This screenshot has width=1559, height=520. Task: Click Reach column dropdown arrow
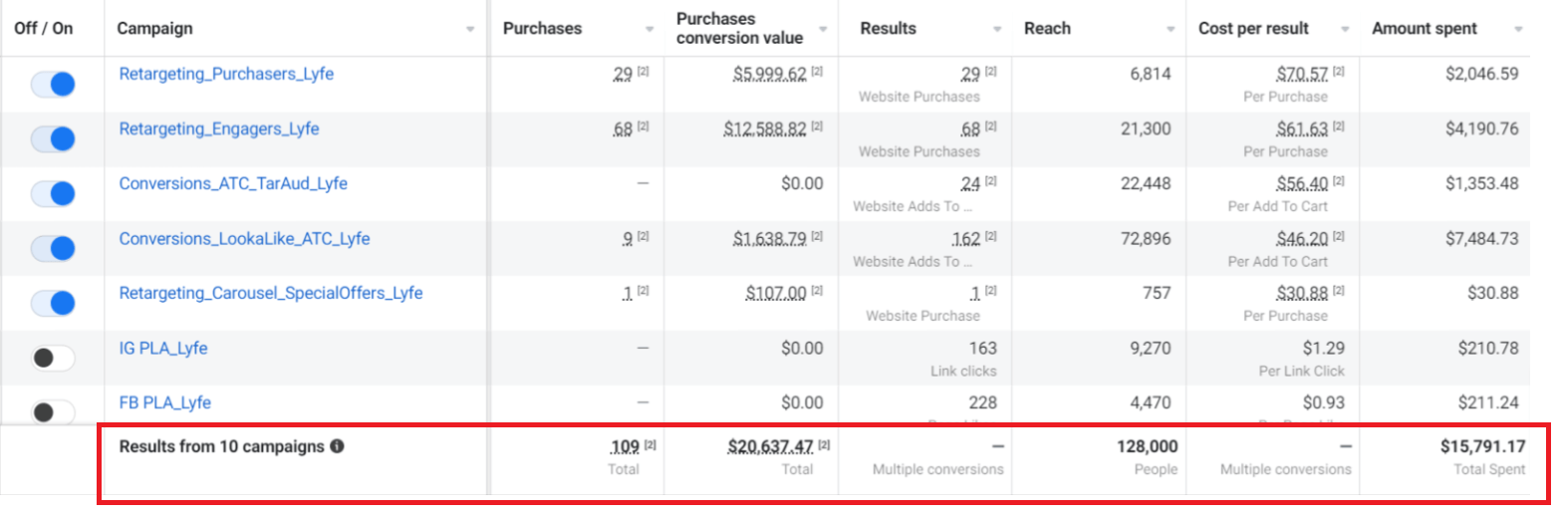(1170, 30)
